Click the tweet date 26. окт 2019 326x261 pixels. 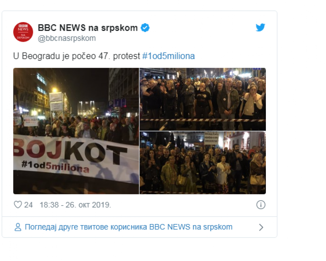89,205
